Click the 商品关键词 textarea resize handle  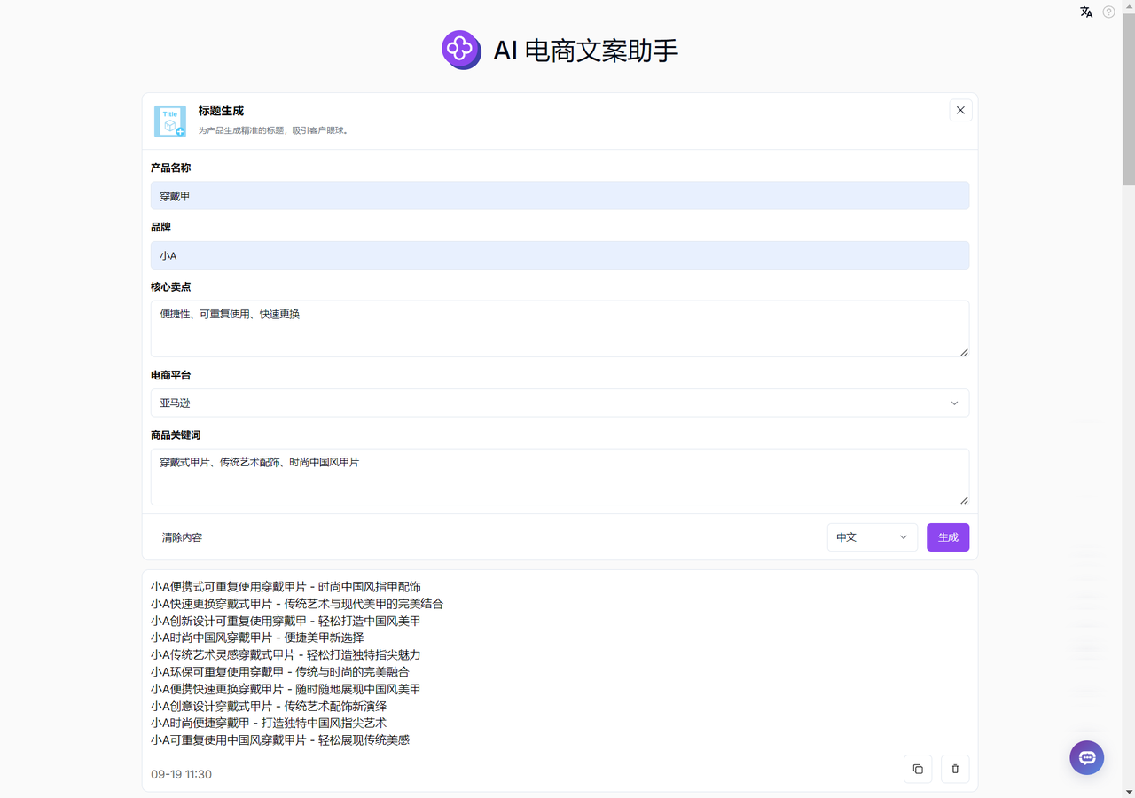964,500
